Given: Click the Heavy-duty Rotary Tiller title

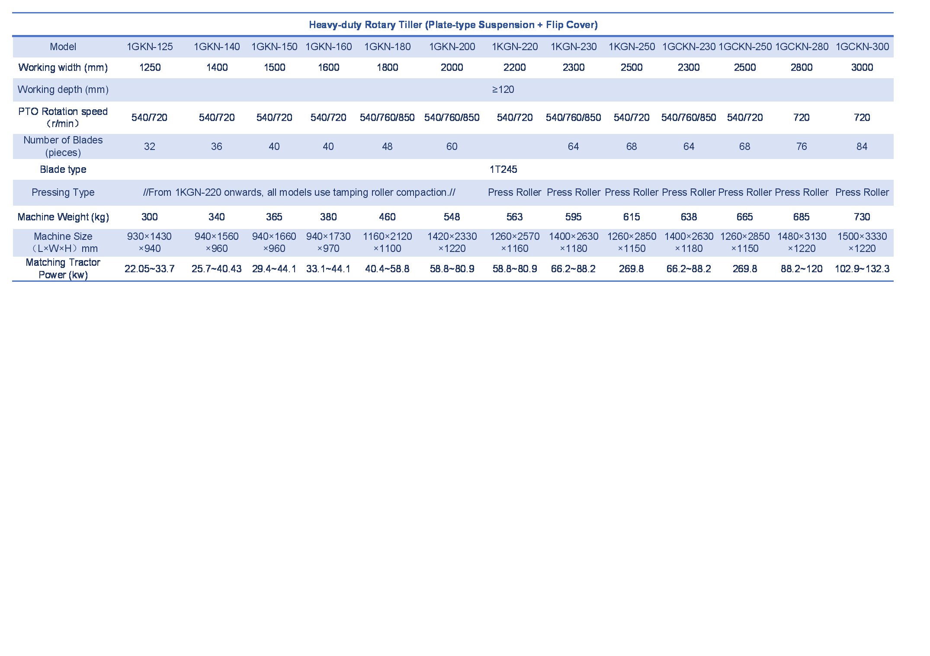Looking at the screenshot, I should click(453, 25).
